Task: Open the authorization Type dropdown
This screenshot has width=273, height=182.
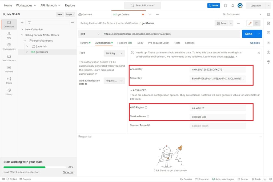Action: pyautogui.click(x=114, y=53)
